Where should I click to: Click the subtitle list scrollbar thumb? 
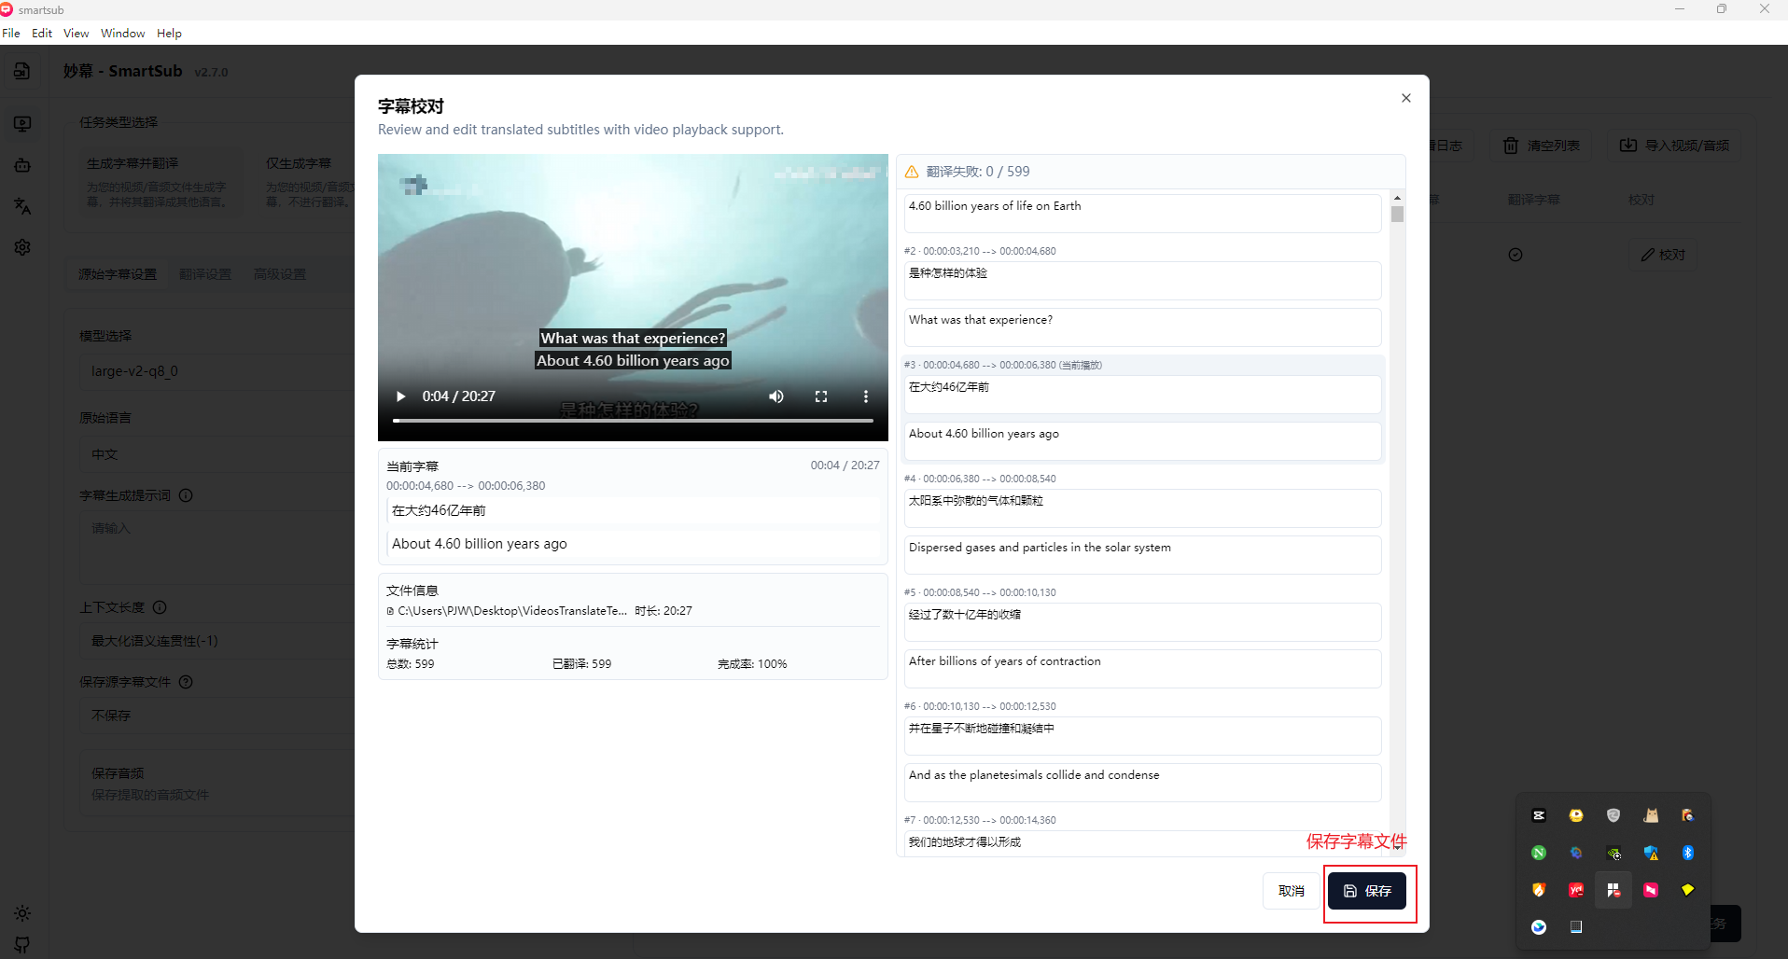pos(1397,214)
